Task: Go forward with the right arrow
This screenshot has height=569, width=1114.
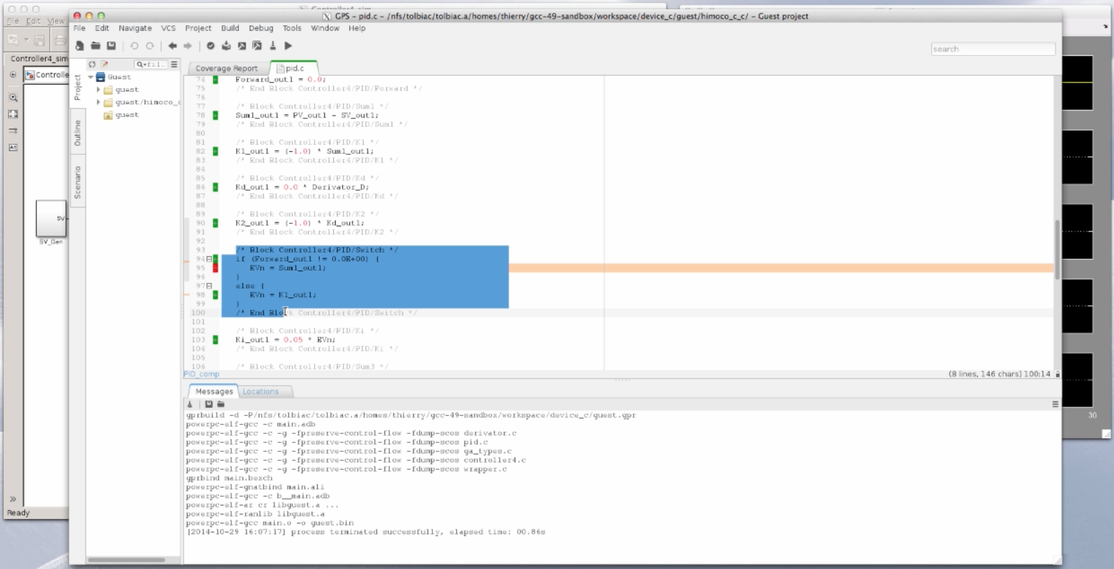Action: (x=188, y=46)
